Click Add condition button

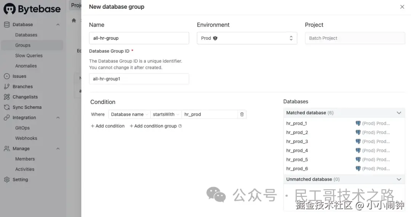coord(108,126)
